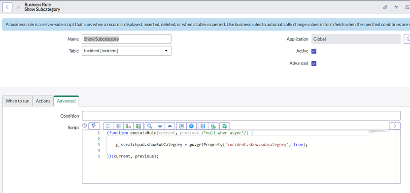
Task: Open the form personalize sliders icon
Action: tap(407, 7)
